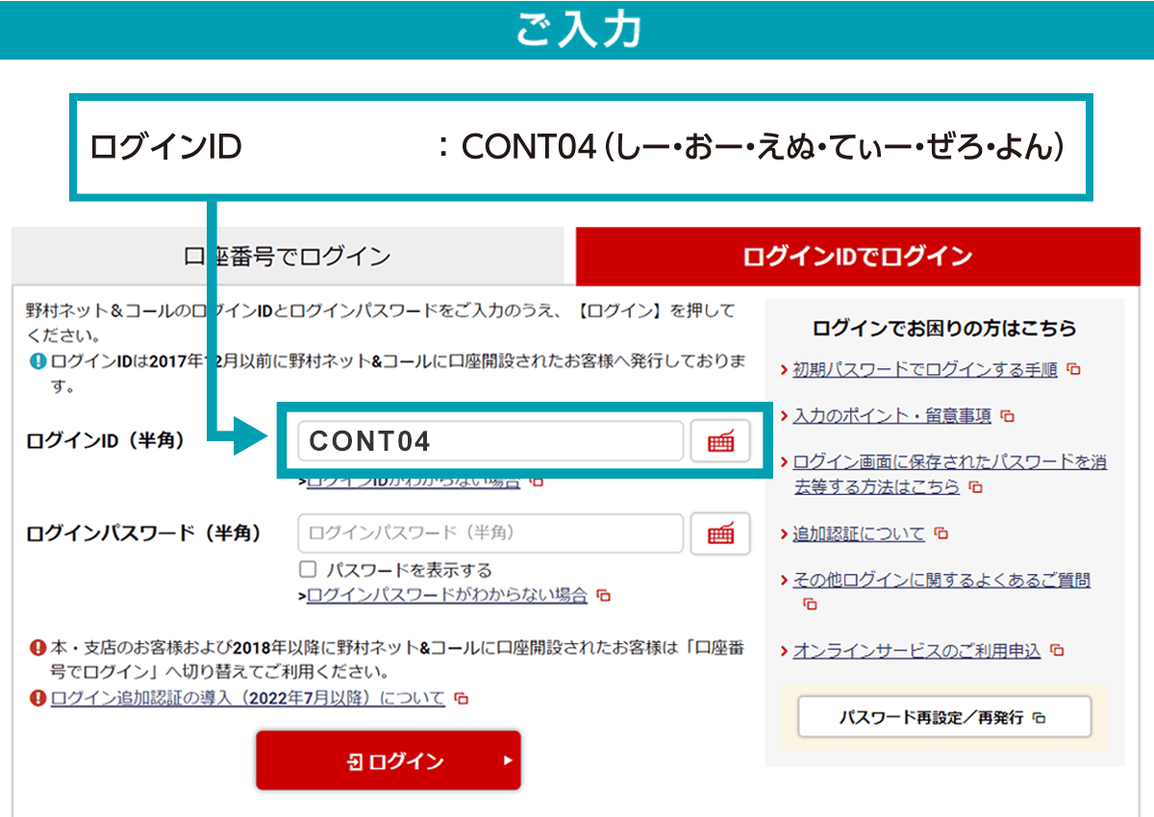The width and height of the screenshot is (1154, 817).
Task: Click external-link icon under その他ログインに関するよくあるご質問
Action: tap(810, 605)
